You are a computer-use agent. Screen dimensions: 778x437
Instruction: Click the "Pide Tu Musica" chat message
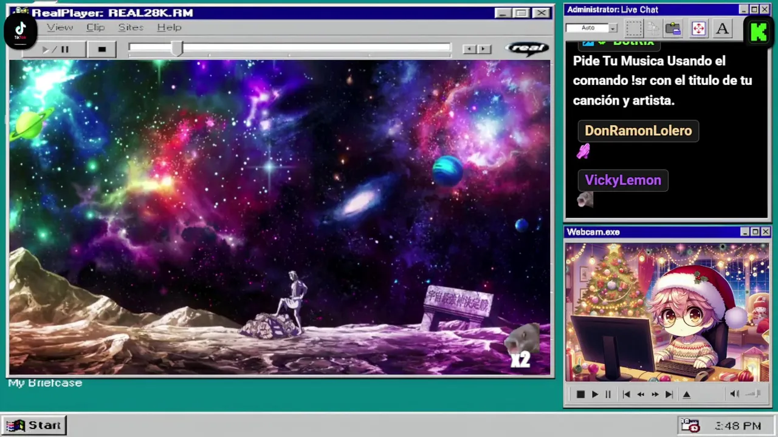pyautogui.click(x=663, y=81)
